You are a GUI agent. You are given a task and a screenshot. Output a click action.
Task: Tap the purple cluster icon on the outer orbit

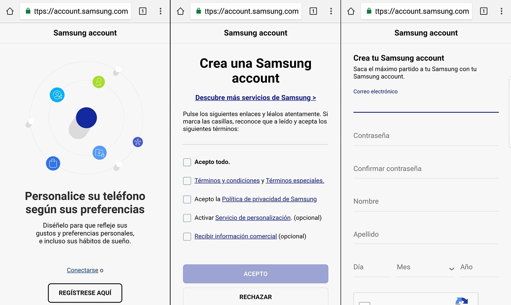tap(138, 142)
